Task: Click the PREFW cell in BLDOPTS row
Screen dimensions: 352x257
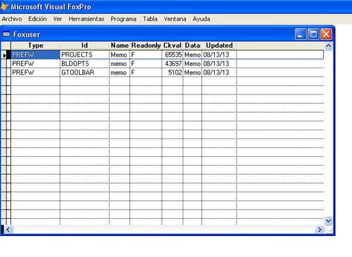Action: (x=35, y=64)
